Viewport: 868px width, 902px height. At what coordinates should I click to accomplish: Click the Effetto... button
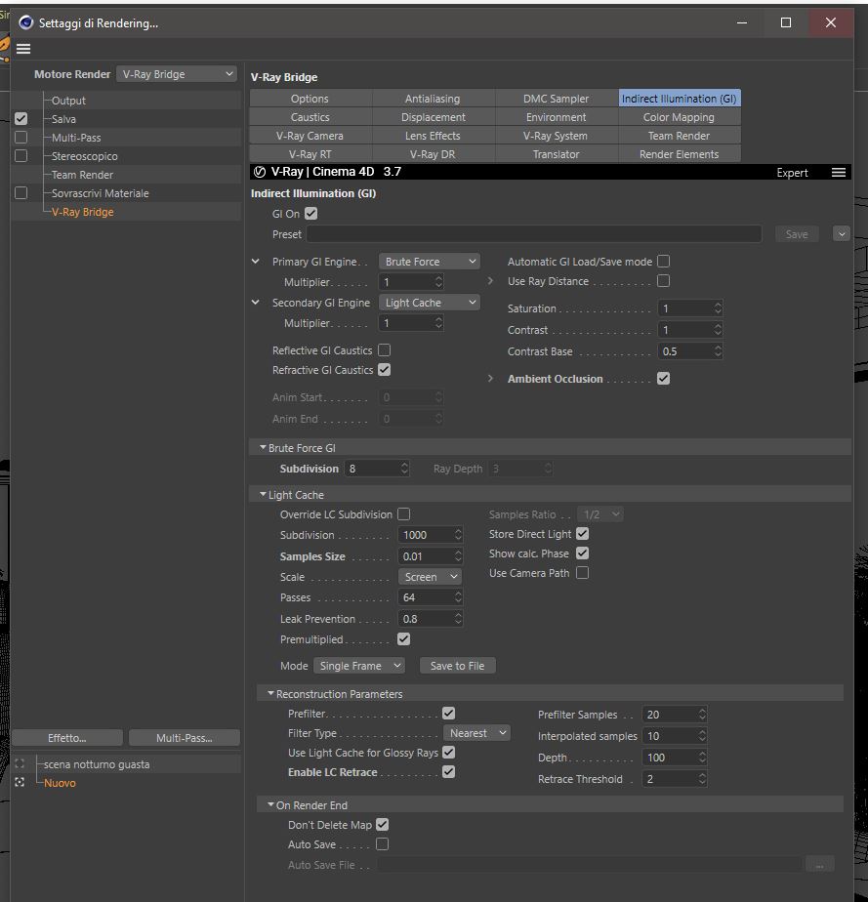(67, 737)
